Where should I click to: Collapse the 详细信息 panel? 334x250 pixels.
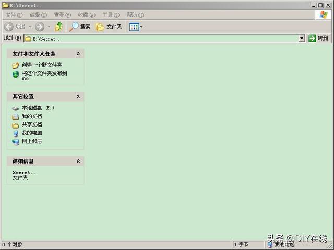point(78,161)
